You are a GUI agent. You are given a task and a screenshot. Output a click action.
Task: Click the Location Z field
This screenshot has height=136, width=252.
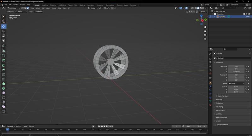(236, 71)
